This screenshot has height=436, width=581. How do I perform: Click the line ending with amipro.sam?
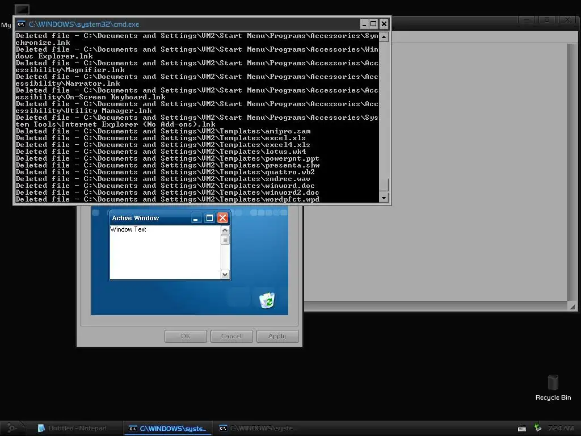point(163,131)
